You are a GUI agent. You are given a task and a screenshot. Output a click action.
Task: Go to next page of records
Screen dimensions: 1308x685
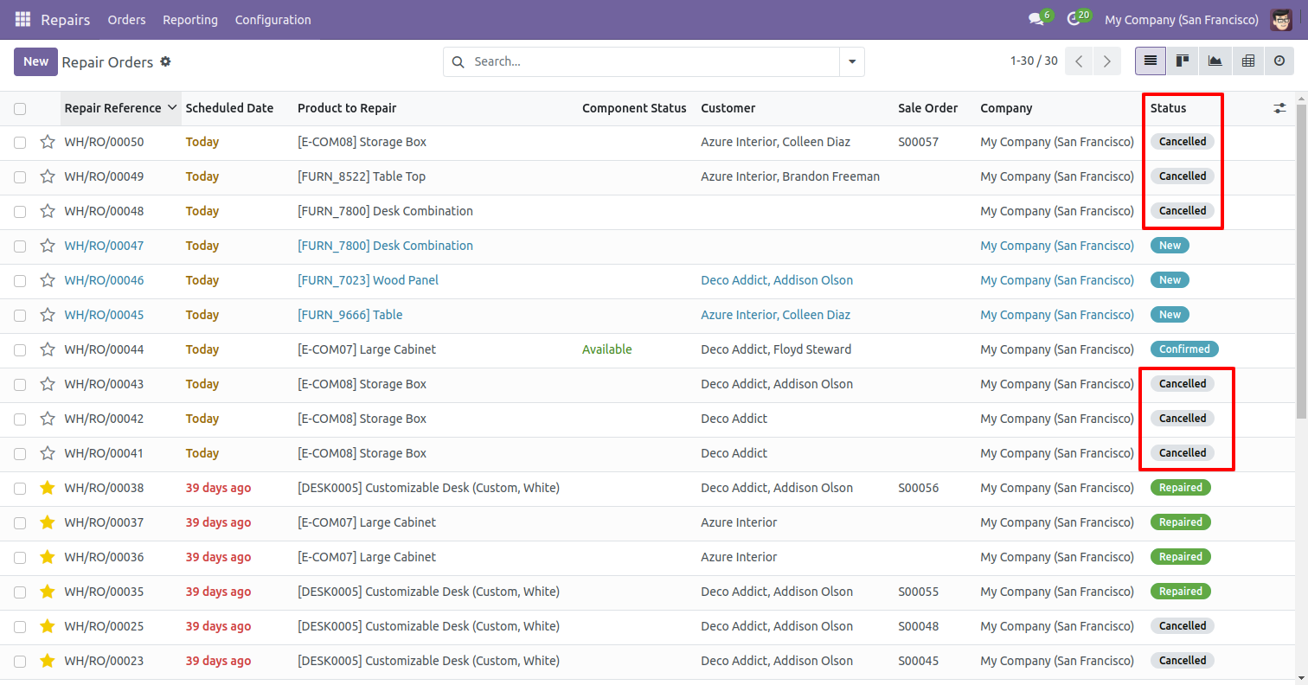pos(1106,61)
